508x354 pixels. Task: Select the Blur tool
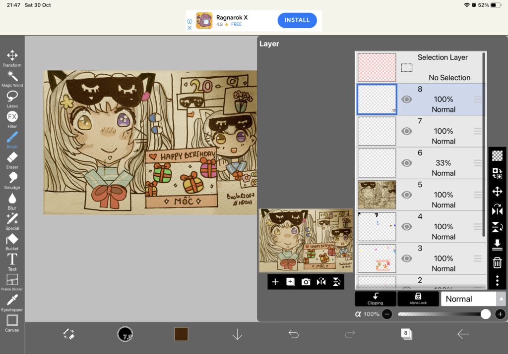(x=12, y=201)
